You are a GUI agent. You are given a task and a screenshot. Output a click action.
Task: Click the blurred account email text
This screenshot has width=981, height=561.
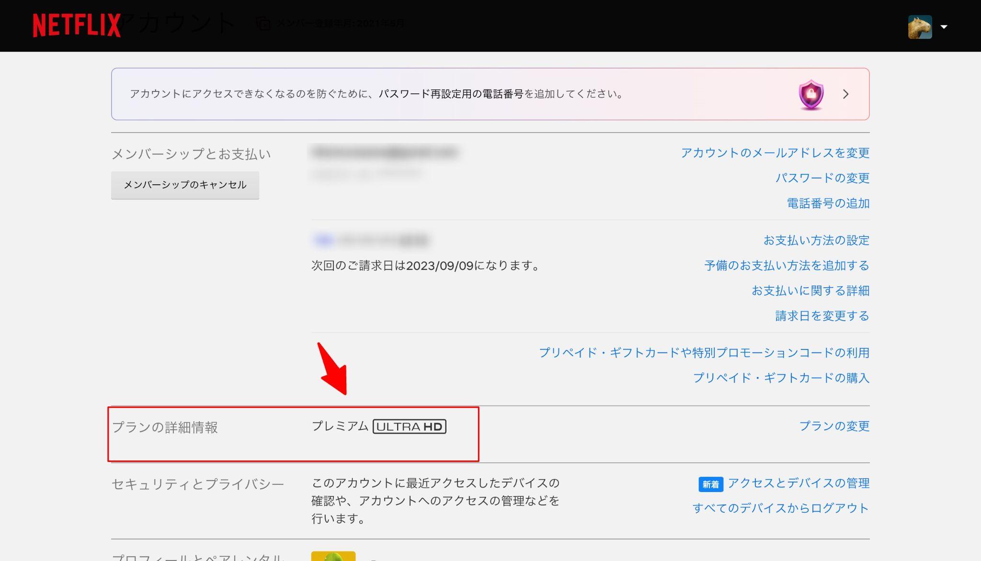[385, 153]
